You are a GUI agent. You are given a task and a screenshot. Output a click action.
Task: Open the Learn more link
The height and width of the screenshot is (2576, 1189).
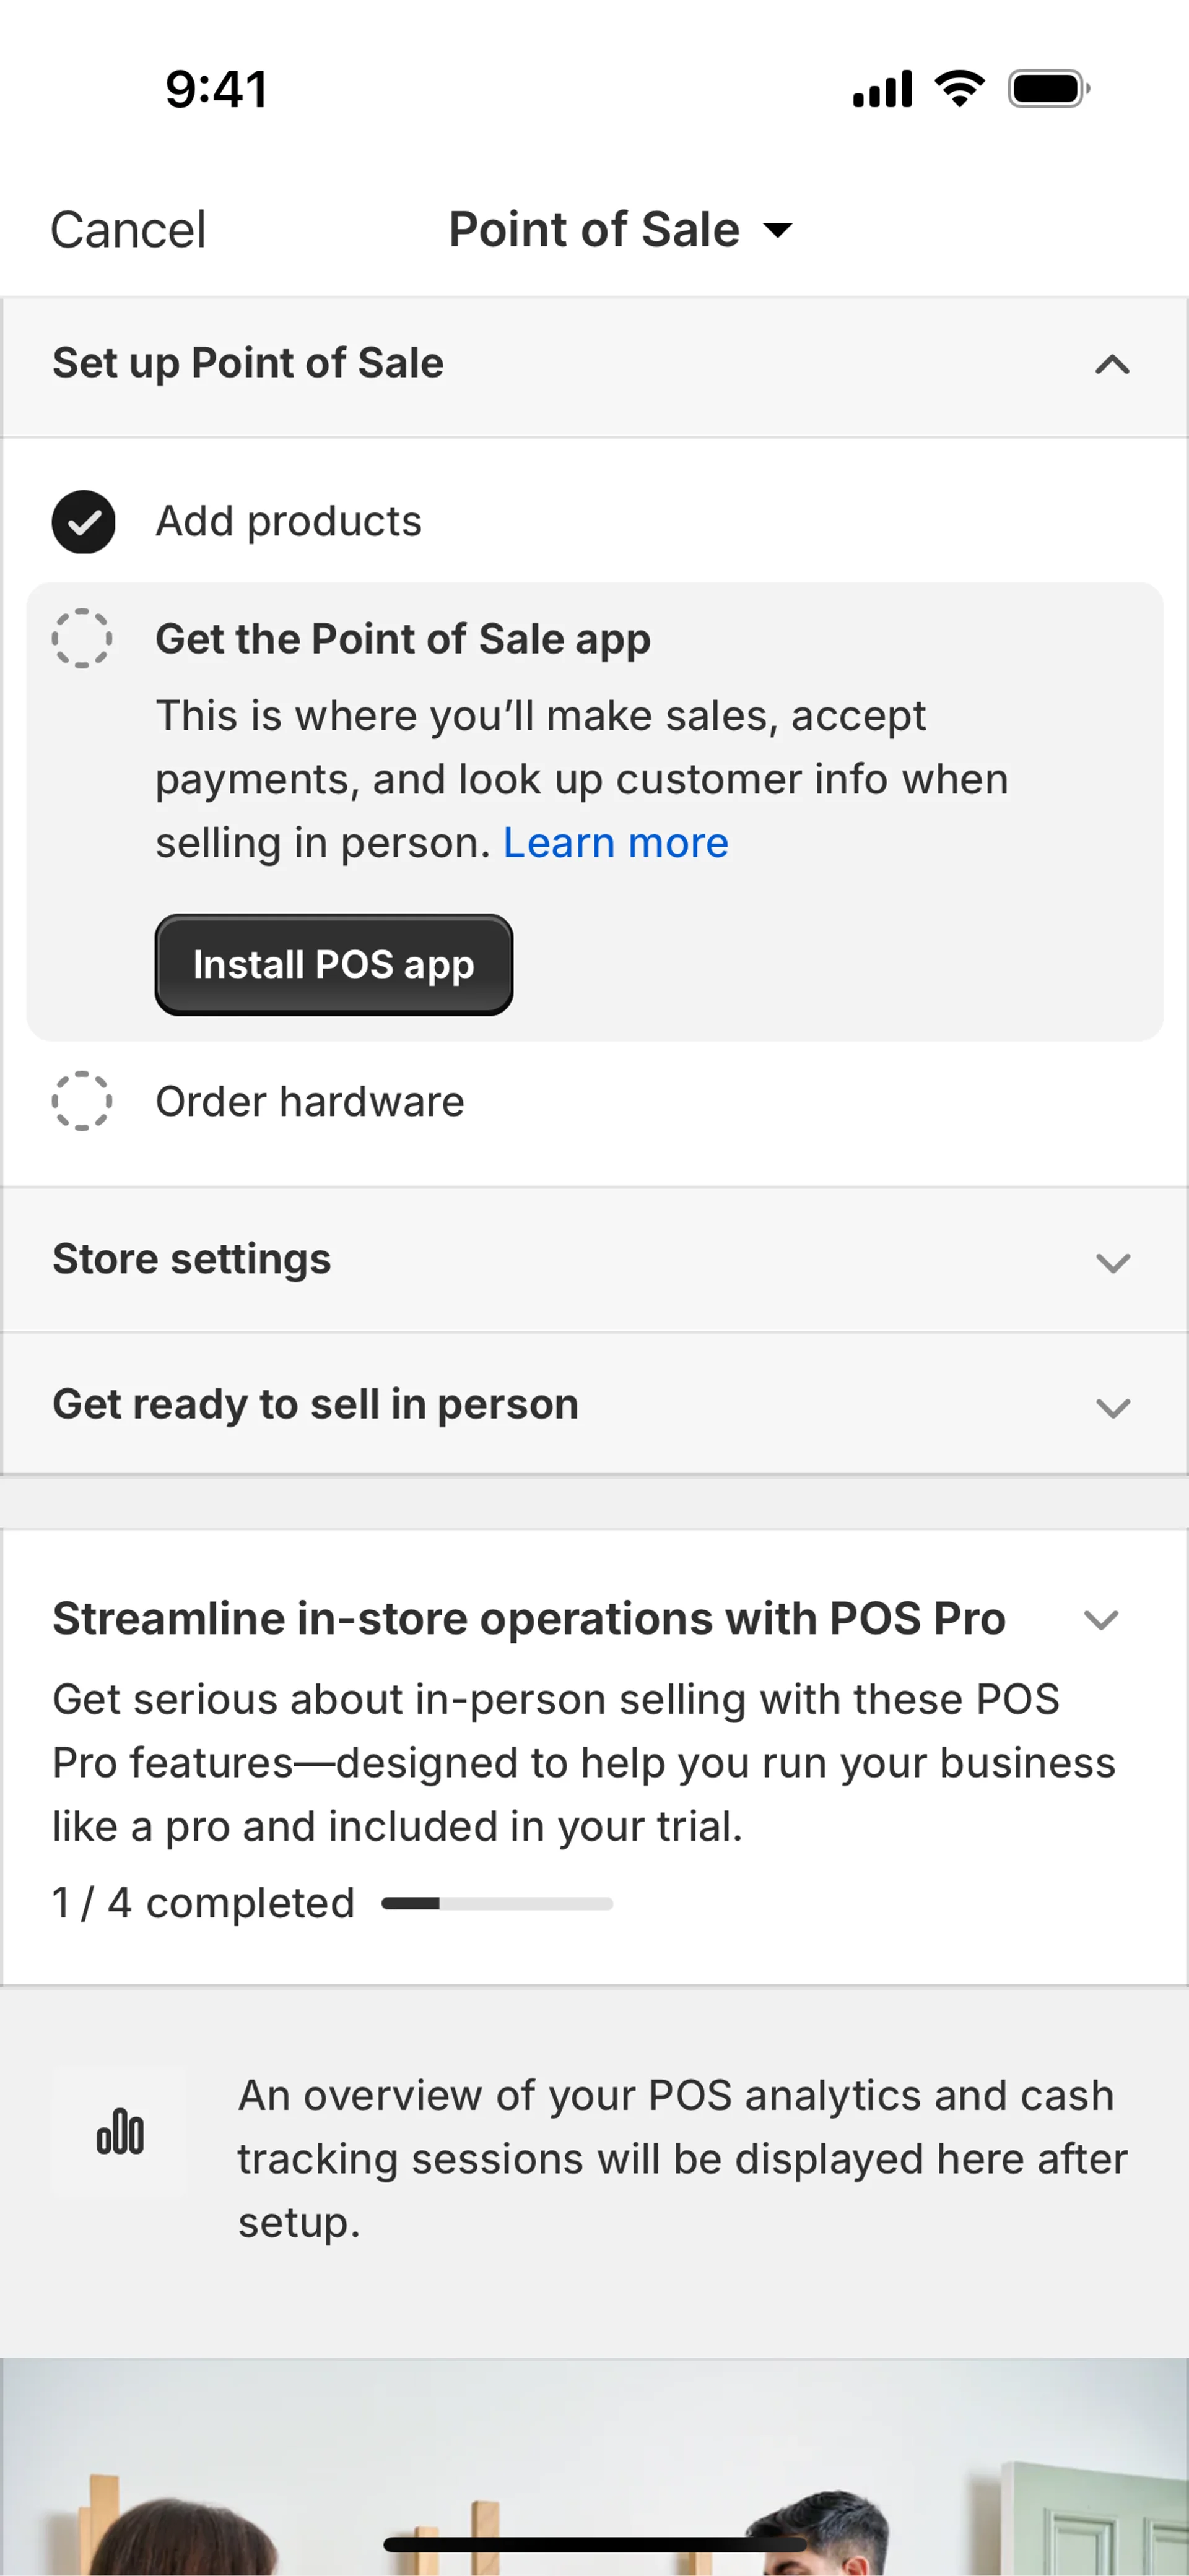[x=616, y=843]
